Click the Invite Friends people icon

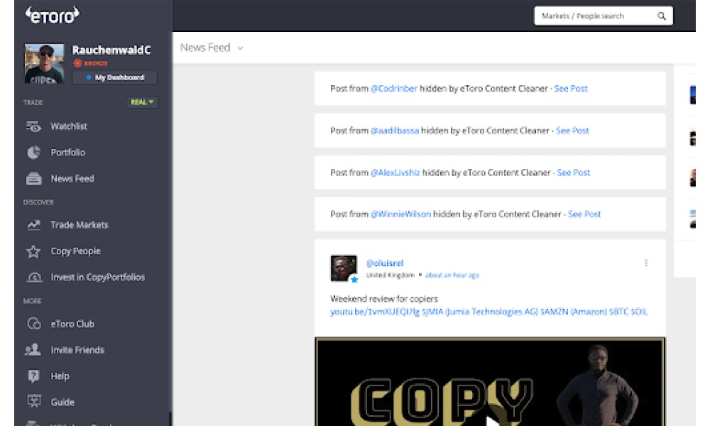33,349
